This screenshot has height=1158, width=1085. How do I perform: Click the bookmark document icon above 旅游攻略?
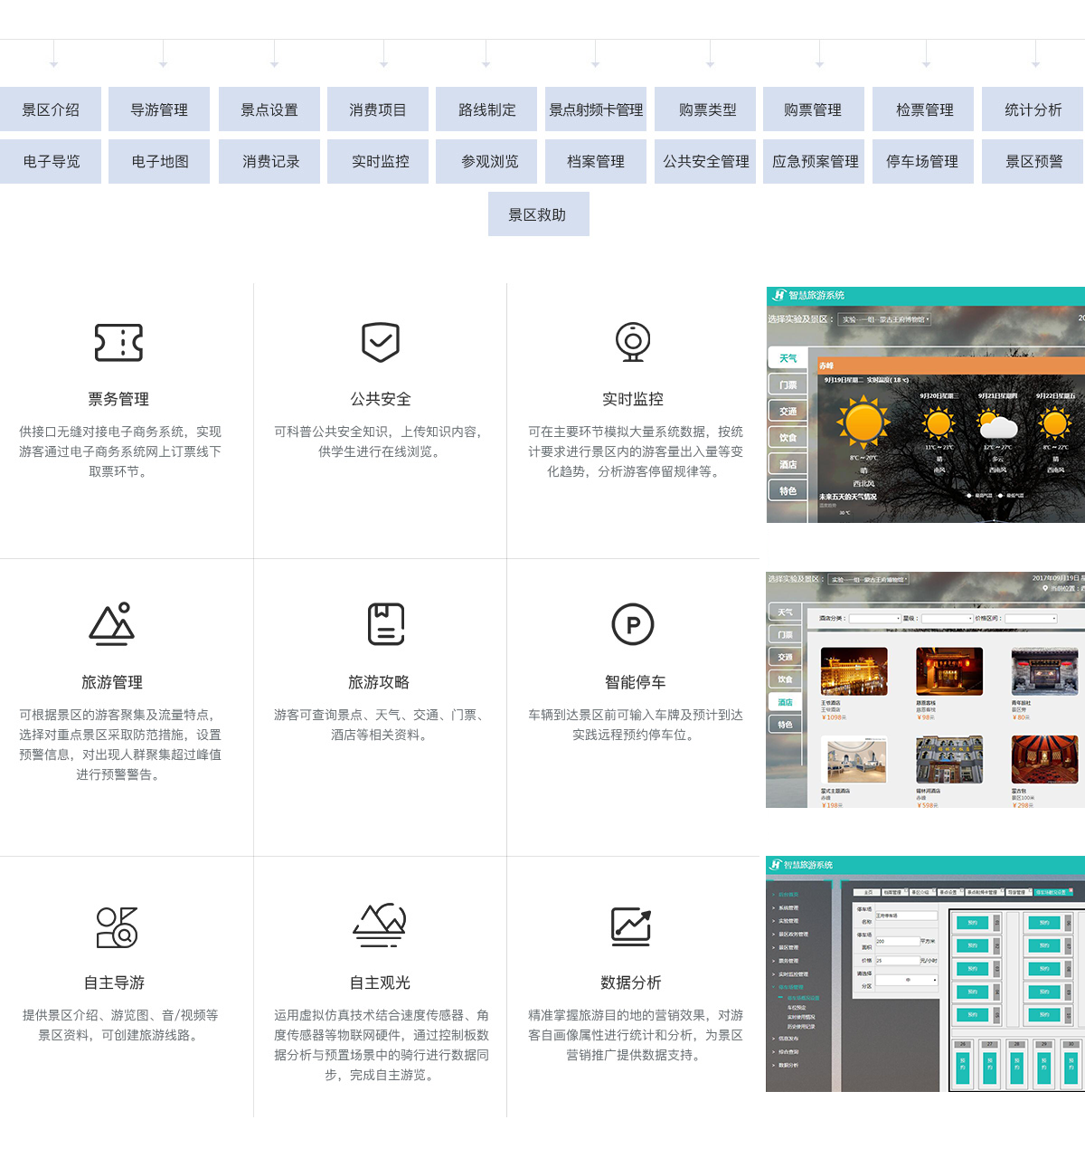(386, 624)
